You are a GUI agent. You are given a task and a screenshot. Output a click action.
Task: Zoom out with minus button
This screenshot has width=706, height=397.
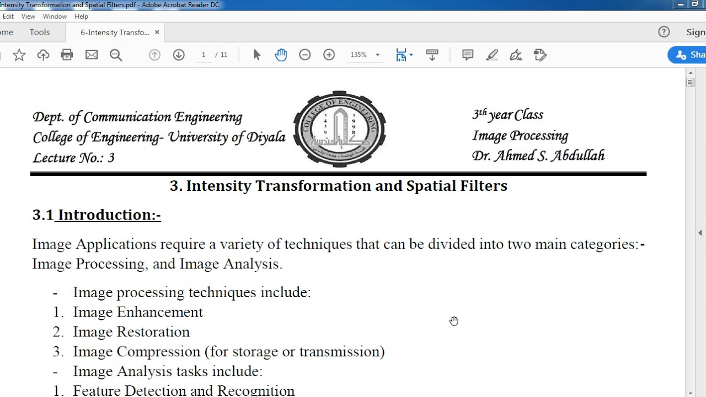coord(305,55)
